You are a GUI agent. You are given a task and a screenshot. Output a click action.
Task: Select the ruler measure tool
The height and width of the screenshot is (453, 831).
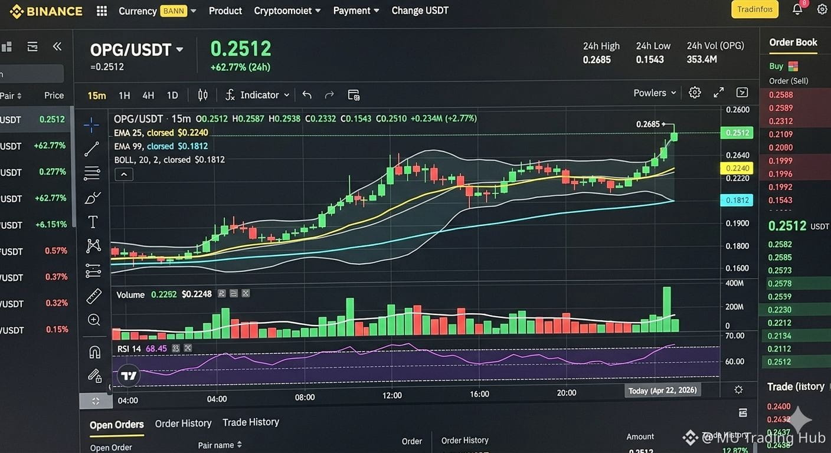pos(94,296)
